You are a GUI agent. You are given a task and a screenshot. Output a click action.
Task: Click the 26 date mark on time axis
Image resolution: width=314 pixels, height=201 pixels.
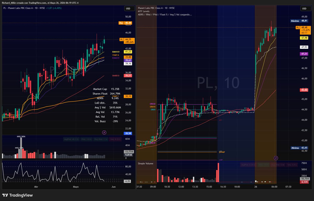point(256,187)
